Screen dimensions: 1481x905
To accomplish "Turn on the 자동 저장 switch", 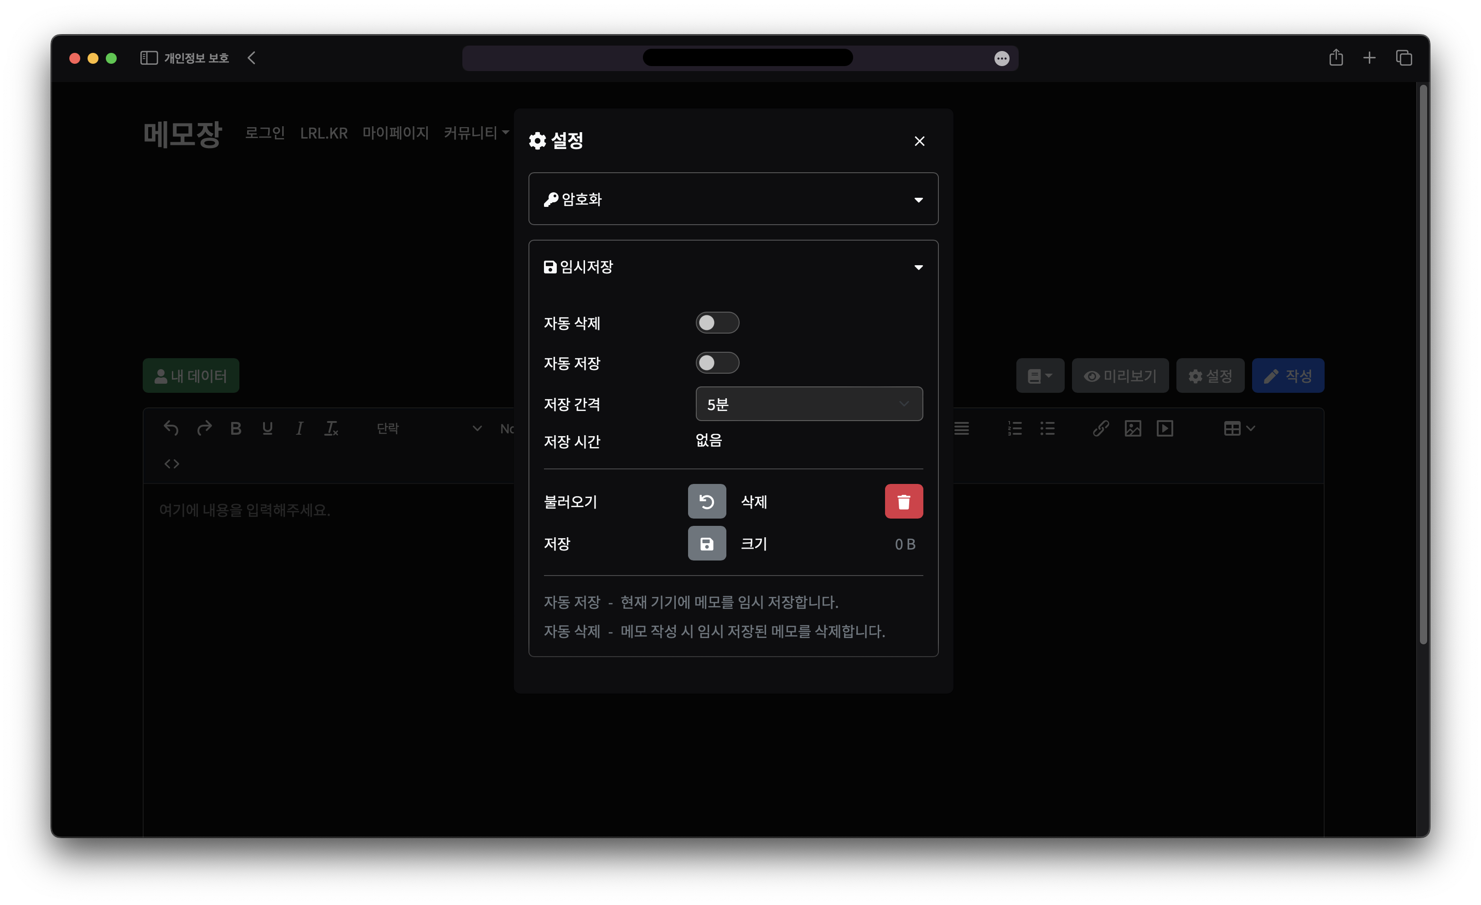I will pos(717,363).
